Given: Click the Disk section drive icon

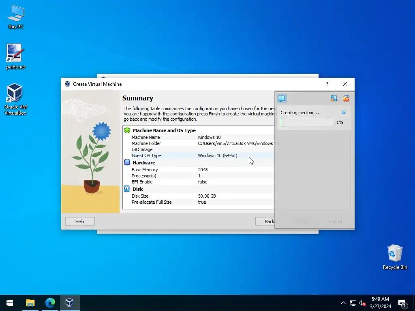Looking at the screenshot, I should 127,189.
